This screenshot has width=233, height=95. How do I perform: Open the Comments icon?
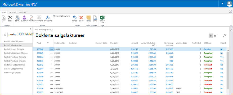coord(39,18)
